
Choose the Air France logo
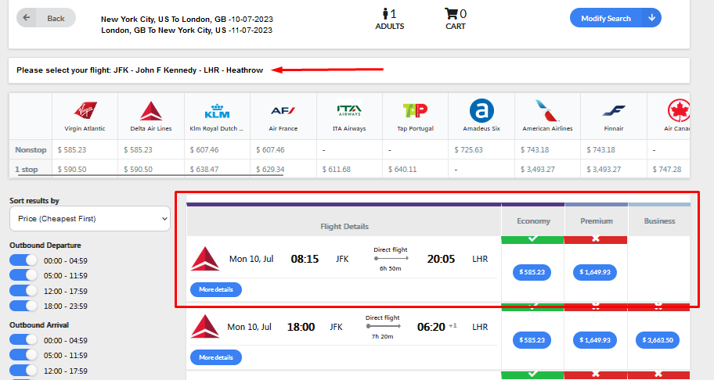click(x=283, y=110)
